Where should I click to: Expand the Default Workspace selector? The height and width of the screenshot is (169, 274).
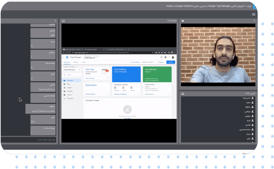pos(72,70)
